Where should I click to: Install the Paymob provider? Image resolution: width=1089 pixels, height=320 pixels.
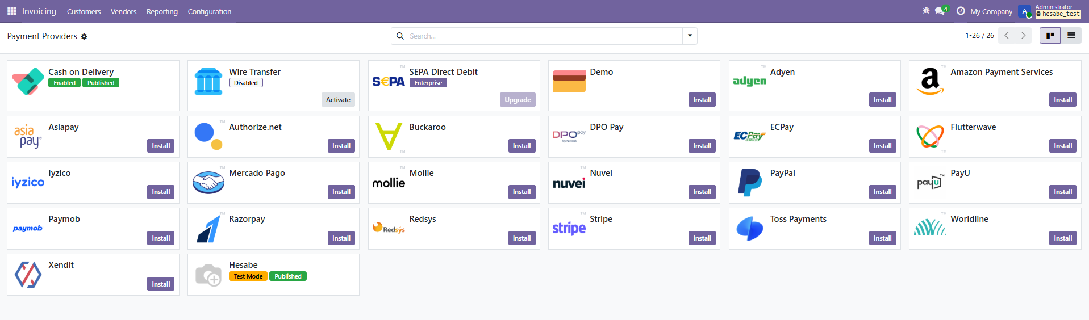161,238
